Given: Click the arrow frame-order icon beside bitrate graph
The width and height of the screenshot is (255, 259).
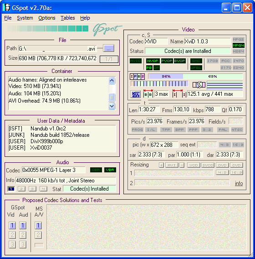Looking at the screenshot, I should point(199,85).
